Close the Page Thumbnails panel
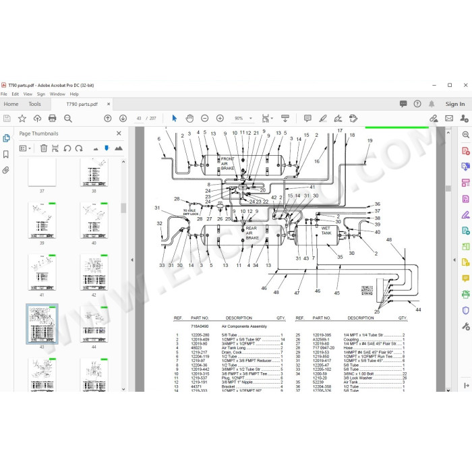 click(119, 133)
